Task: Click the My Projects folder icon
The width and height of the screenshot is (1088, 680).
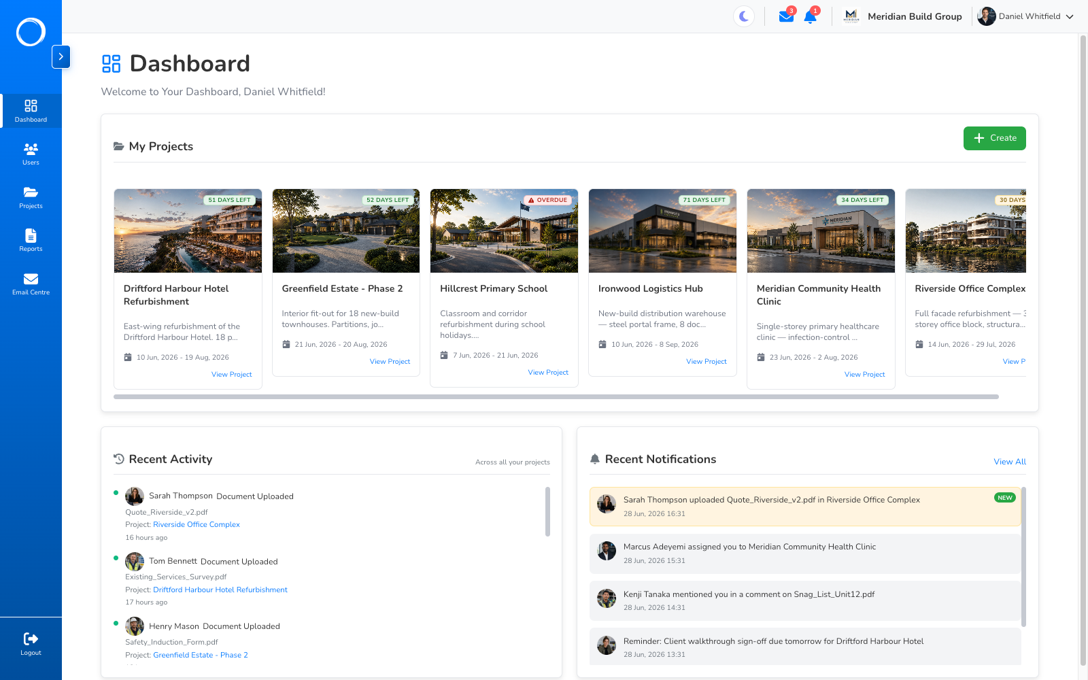Action: [119, 146]
